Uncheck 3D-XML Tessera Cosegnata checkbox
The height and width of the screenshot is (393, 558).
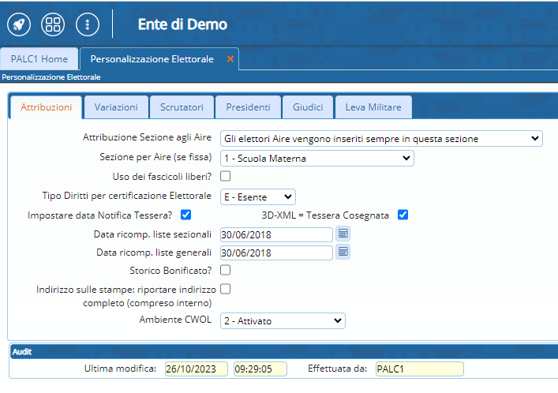(403, 215)
